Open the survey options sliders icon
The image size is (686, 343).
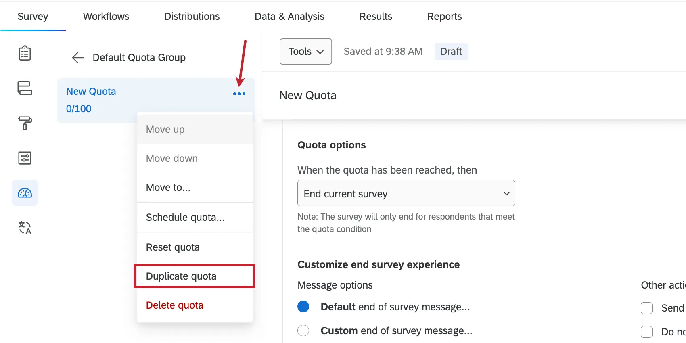pos(25,158)
